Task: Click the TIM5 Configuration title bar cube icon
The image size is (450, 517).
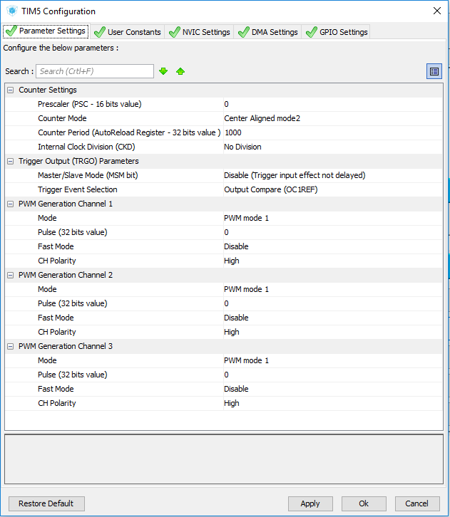Action: tap(12, 11)
